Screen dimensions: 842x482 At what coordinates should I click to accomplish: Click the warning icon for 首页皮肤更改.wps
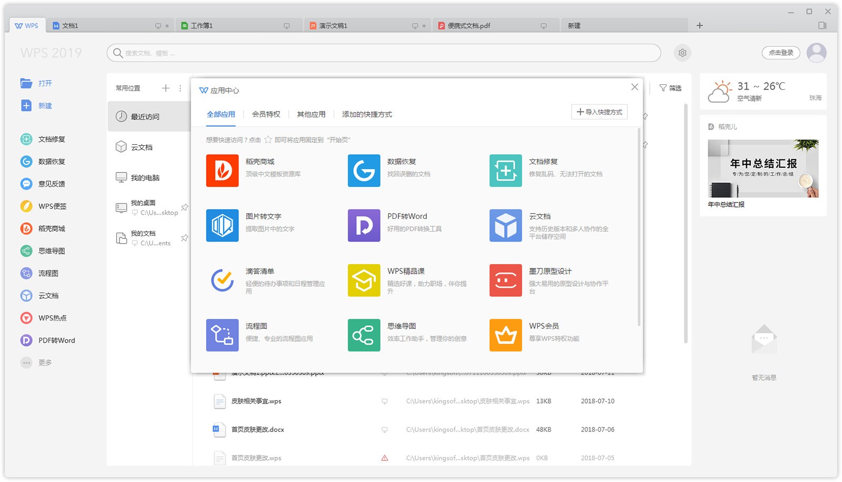385,458
